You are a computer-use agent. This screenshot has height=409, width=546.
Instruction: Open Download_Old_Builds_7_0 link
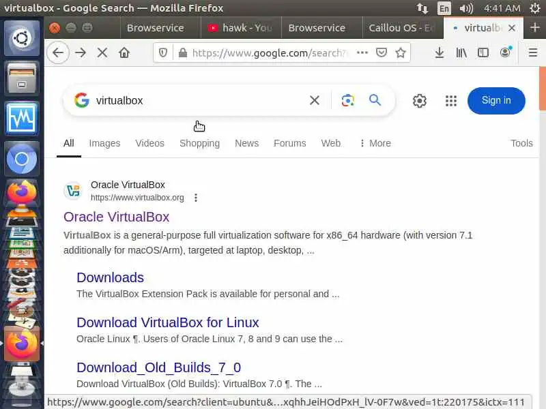(158, 367)
